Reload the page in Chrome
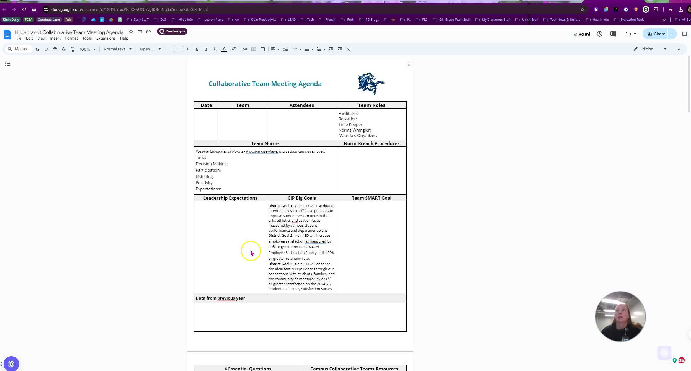691x371 pixels. click(24, 9)
